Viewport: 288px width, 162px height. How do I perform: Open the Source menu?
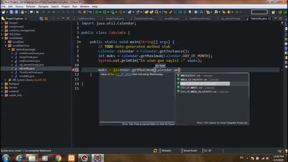tap(19, 6)
